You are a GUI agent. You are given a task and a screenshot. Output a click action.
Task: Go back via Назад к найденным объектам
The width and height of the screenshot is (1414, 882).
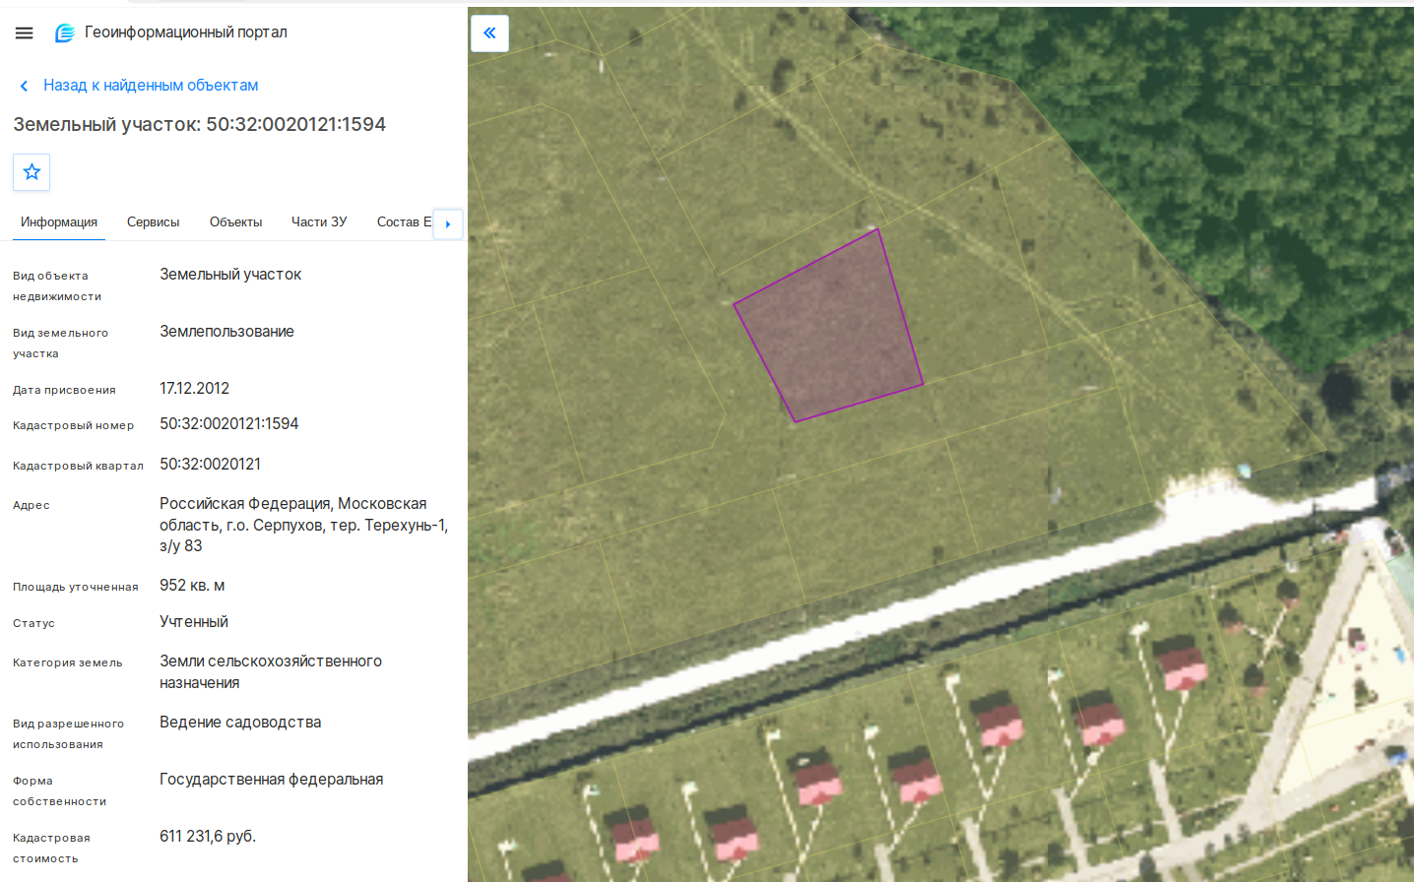pyautogui.click(x=151, y=86)
